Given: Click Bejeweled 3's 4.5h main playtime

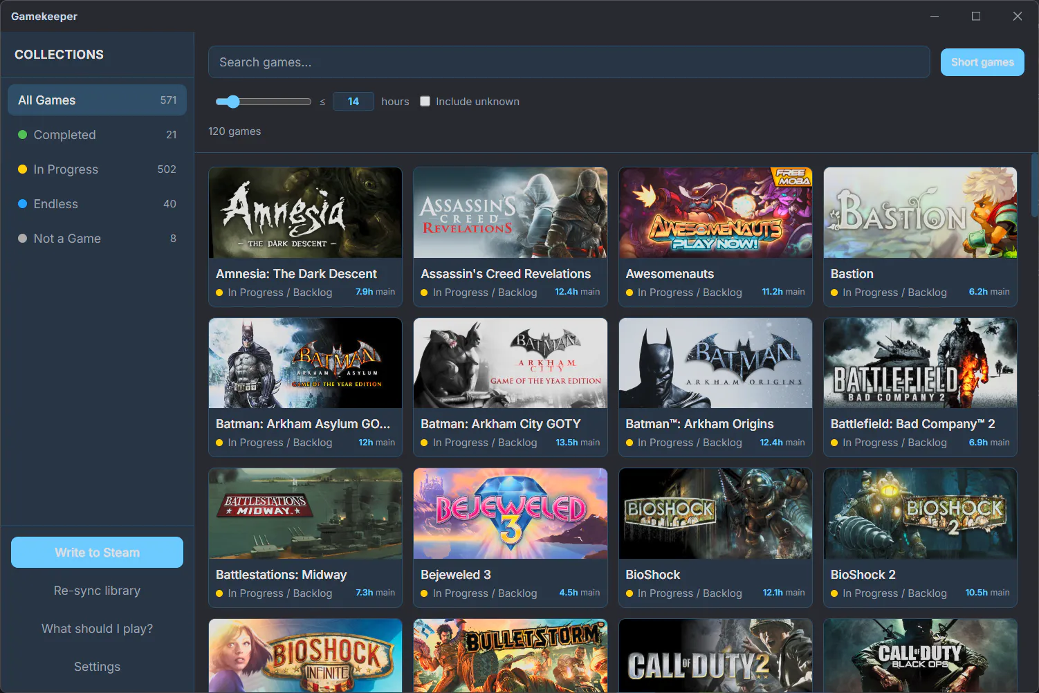Looking at the screenshot, I should tap(580, 593).
